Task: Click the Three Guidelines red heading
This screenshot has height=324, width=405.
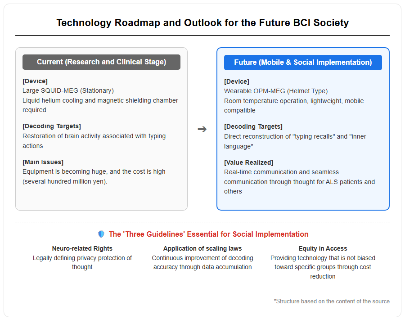Action: tap(208, 234)
